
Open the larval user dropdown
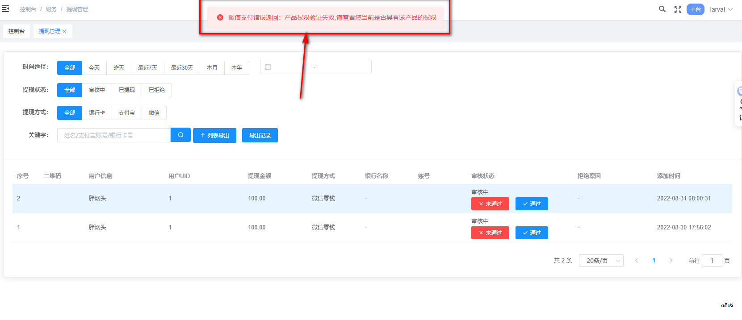click(721, 9)
